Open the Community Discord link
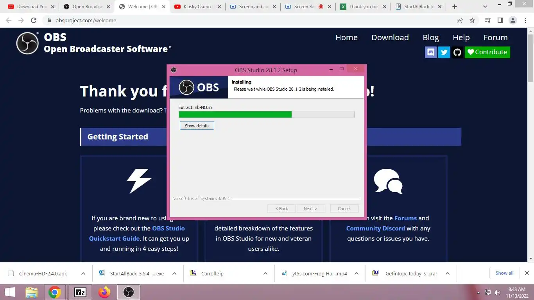 point(376,229)
